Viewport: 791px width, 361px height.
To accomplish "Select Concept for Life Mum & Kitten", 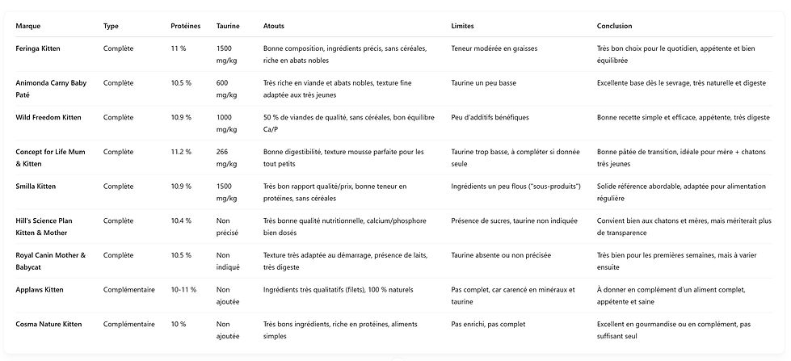I will [x=50, y=157].
